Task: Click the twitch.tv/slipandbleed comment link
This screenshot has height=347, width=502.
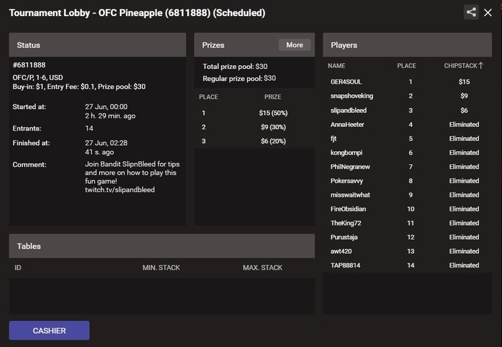Action: pos(120,190)
